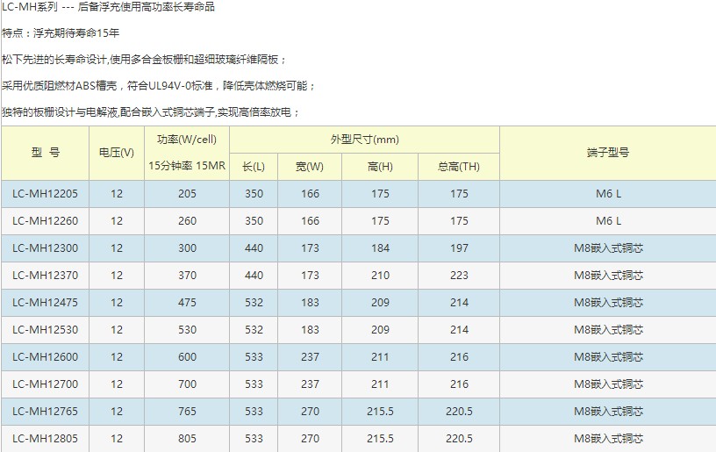Click M8嵌入式铜芯 in LC-MH12805 row
The height and width of the screenshot is (452, 716).
tap(608, 438)
